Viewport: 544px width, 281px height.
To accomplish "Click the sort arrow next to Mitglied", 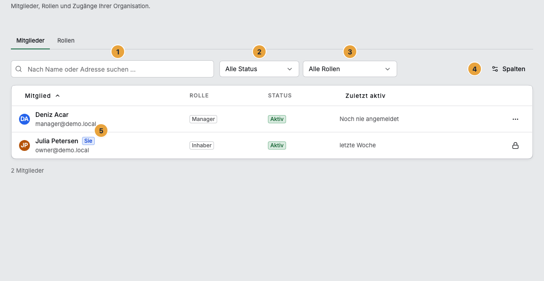I will [x=58, y=96].
